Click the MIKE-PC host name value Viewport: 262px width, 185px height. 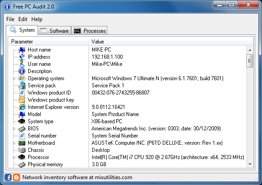pyautogui.click(x=101, y=50)
